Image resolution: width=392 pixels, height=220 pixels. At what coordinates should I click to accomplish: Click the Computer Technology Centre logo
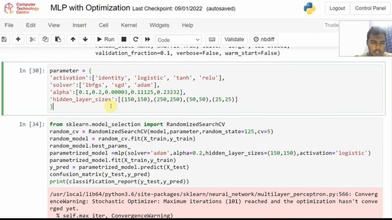[22, 8]
